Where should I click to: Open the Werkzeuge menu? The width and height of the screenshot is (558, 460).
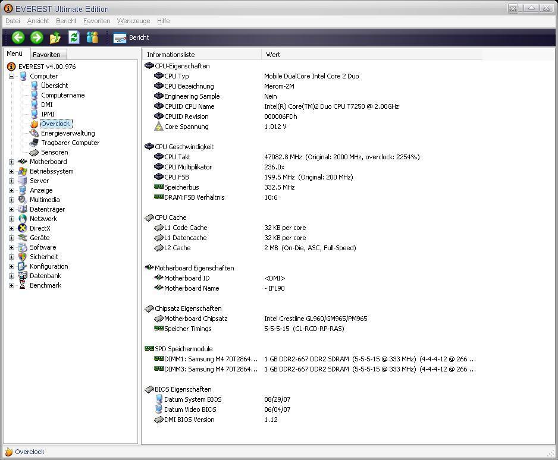133,21
